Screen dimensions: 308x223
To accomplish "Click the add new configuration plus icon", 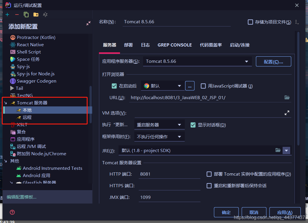I will click(7, 14).
